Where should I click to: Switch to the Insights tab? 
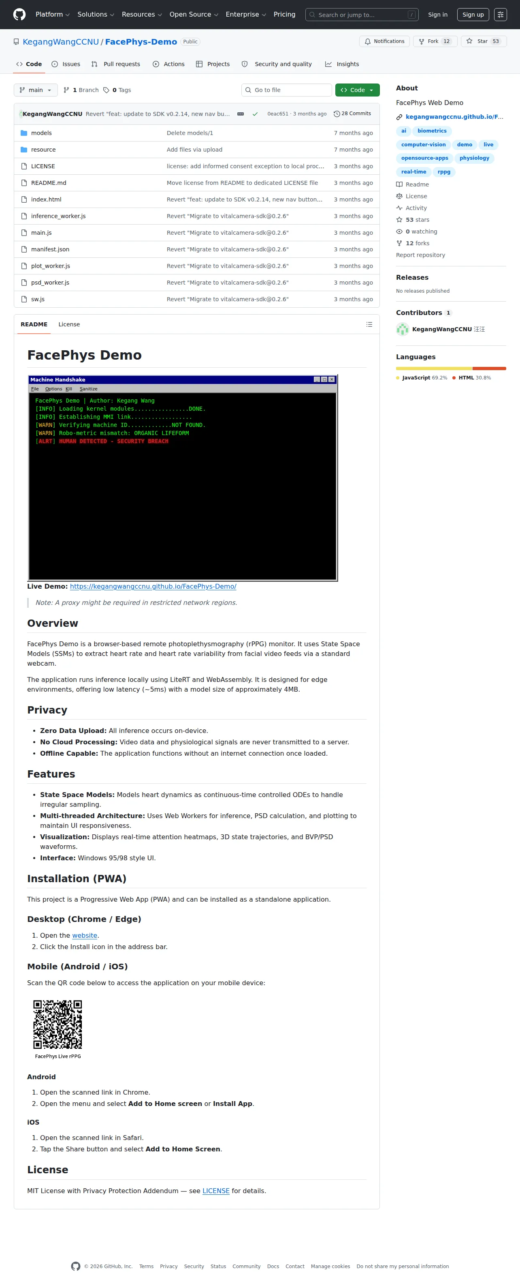pos(342,64)
